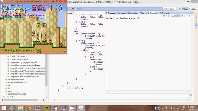The image size is (198, 111).
Task: Click the 'if(BlockedInFront()){' code line
Action: tap(88, 34)
